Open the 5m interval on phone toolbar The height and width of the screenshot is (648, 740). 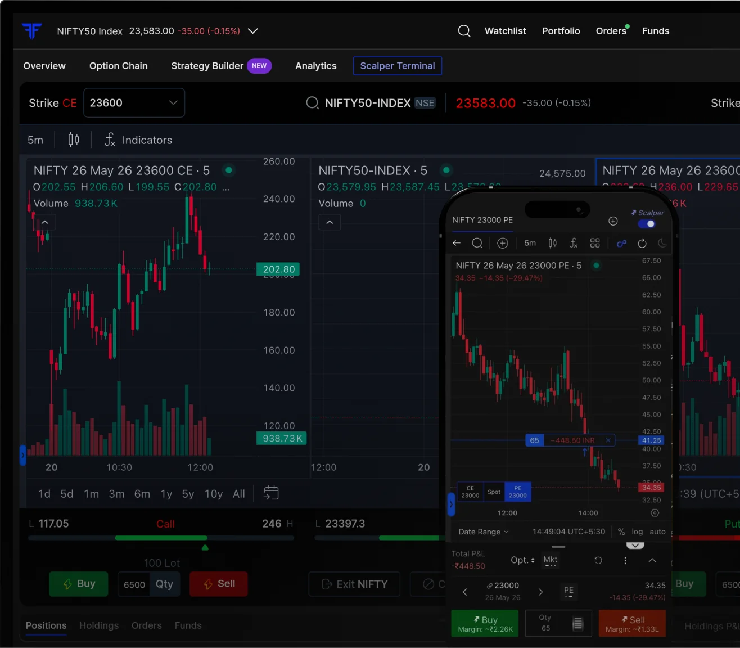click(x=530, y=243)
